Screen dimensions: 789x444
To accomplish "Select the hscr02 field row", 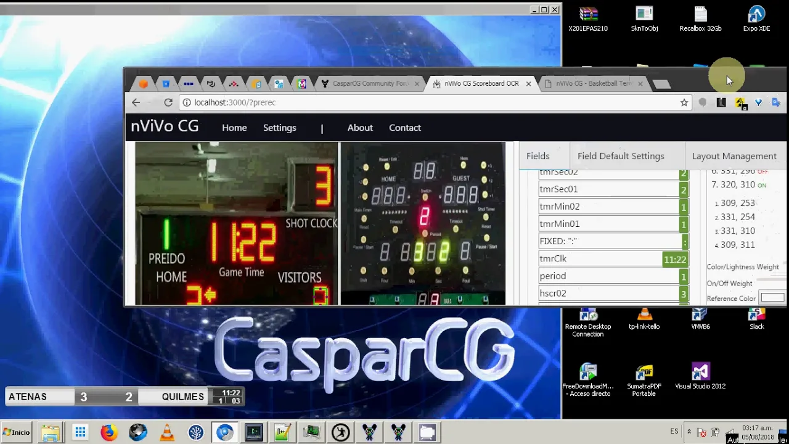I will (613, 294).
